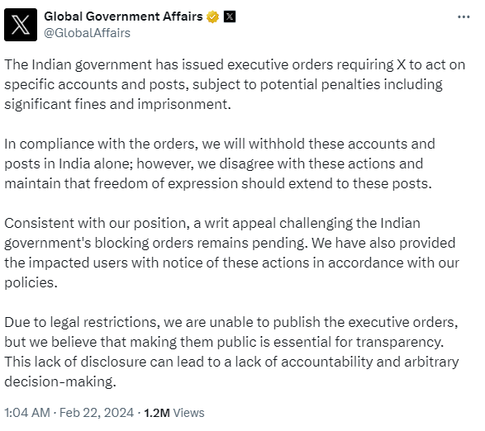Click the 1.2M view count
Screen dimensions: 485x431
coord(157,413)
